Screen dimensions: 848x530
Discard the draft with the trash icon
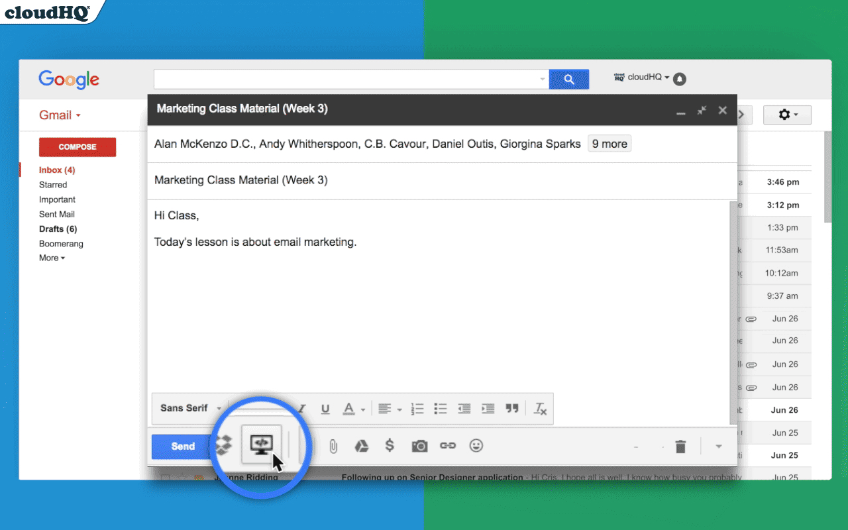click(x=680, y=447)
